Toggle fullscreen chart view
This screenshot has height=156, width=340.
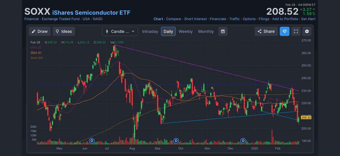click(x=296, y=31)
